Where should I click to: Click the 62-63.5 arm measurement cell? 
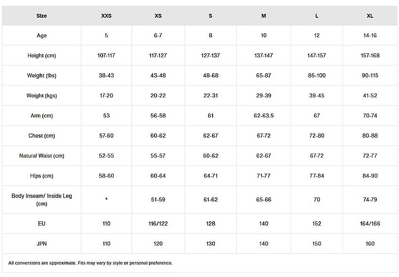[264, 116]
